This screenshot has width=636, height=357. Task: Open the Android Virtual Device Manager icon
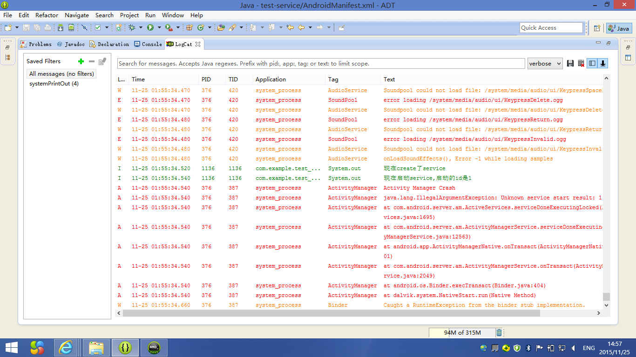[x=71, y=28]
